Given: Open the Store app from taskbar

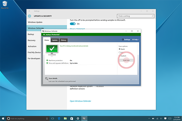Looking at the screenshot, I should click(x=72, y=119).
